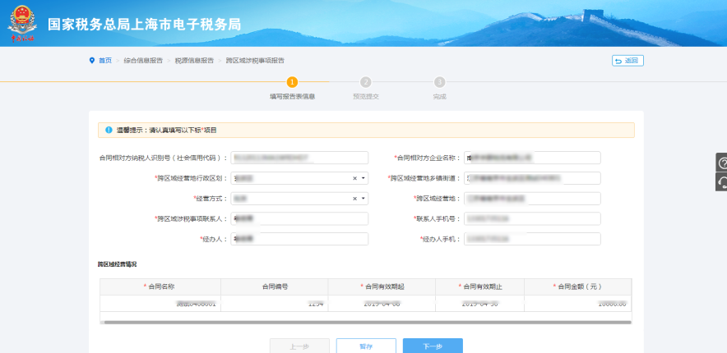Click the 合同金额（元） column header

tap(577, 287)
